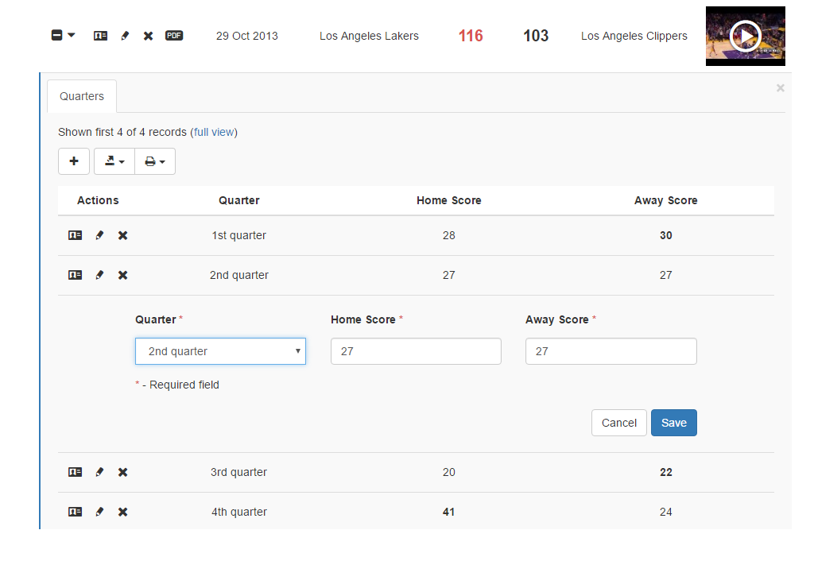The height and width of the screenshot is (561, 814).
Task: Select the Quarters tab
Action: [x=82, y=96]
